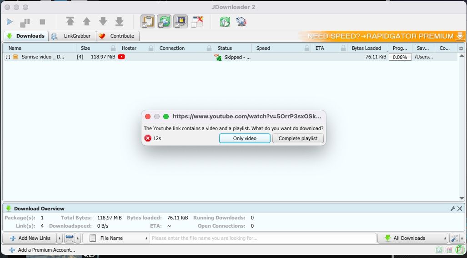
Task: Click the YouTube hoster icon
Action: point(121,57)
